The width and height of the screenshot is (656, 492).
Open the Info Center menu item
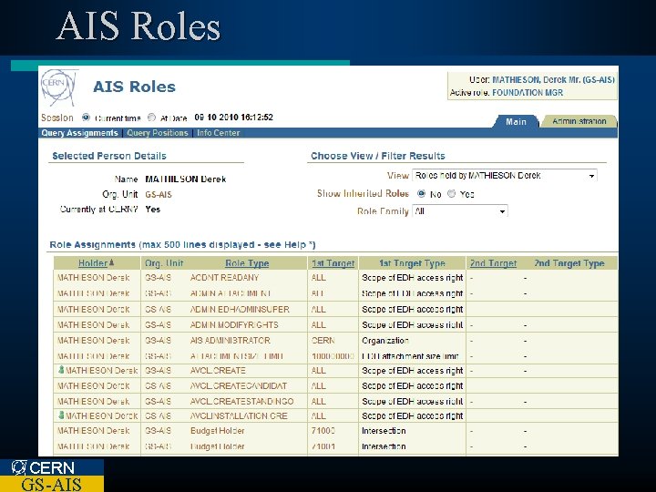pyautogui.click(x=219, y=133)
